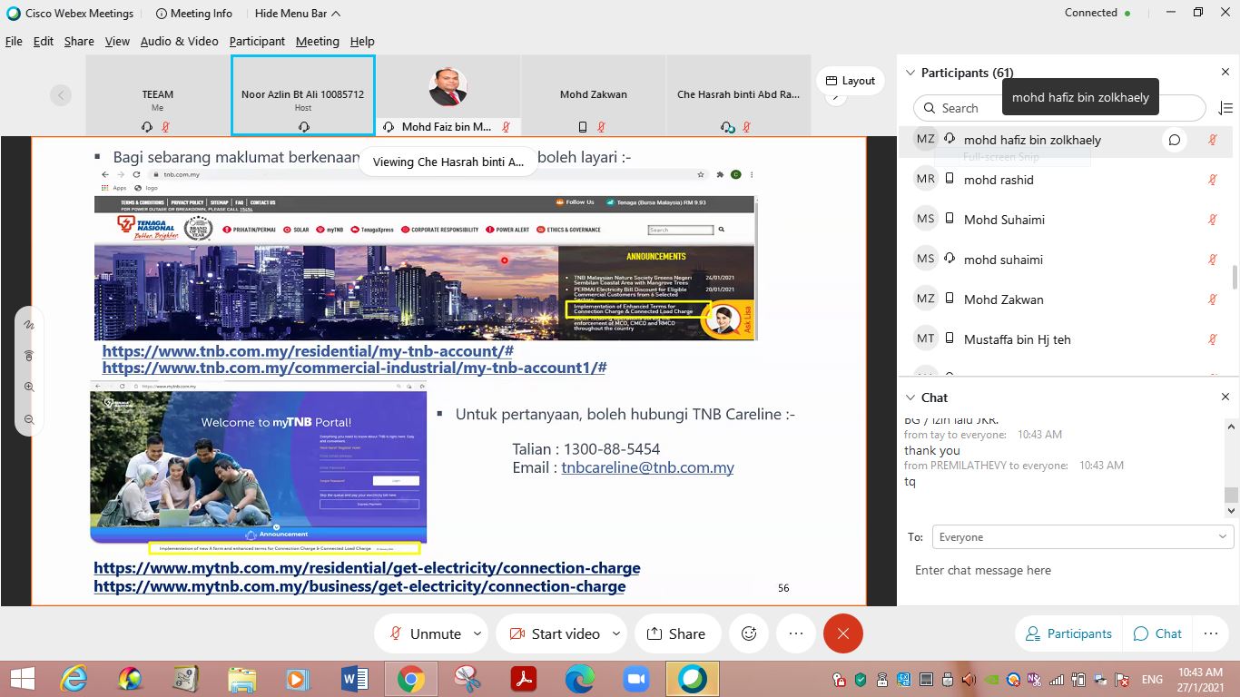
Task: Click the red leave meeting button
Action: [842, 633]
